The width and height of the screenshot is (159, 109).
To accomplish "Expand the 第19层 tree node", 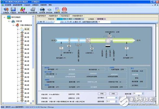I will 18,45.
